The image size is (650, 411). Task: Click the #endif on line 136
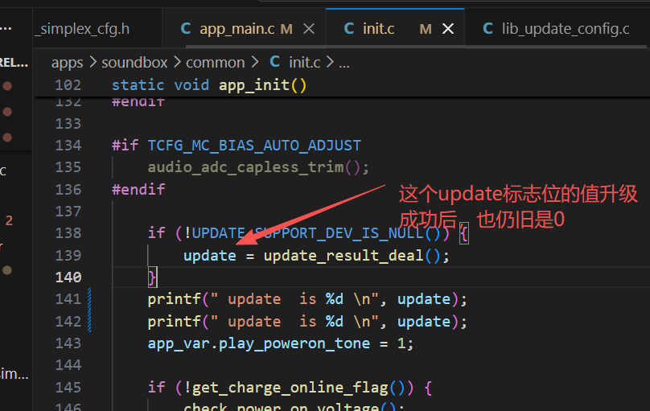[x=138, y=189]
